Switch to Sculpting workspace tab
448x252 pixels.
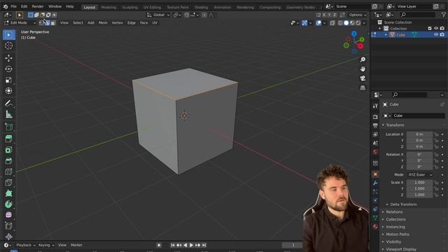coord(130,8)
